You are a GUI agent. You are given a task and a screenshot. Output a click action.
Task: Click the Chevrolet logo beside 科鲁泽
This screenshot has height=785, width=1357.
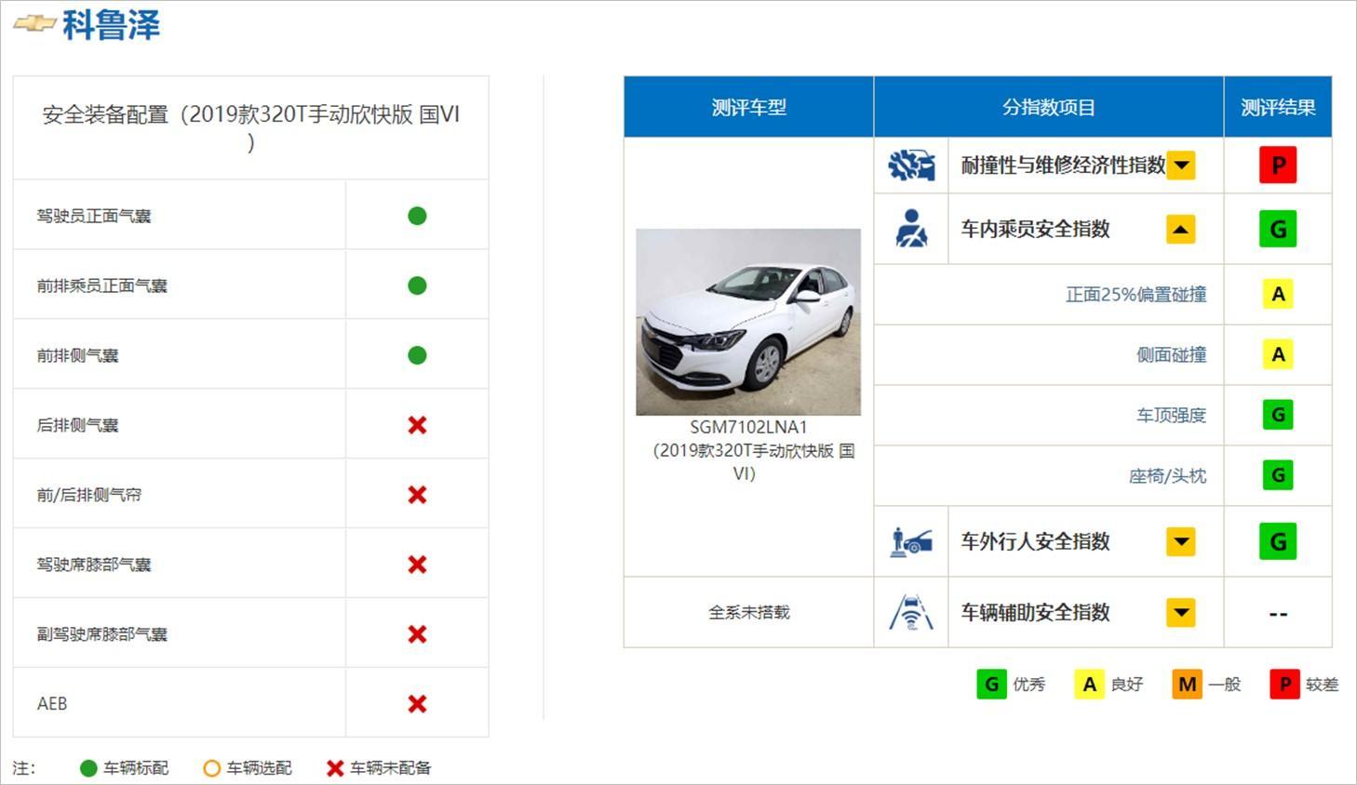(35, 23)
